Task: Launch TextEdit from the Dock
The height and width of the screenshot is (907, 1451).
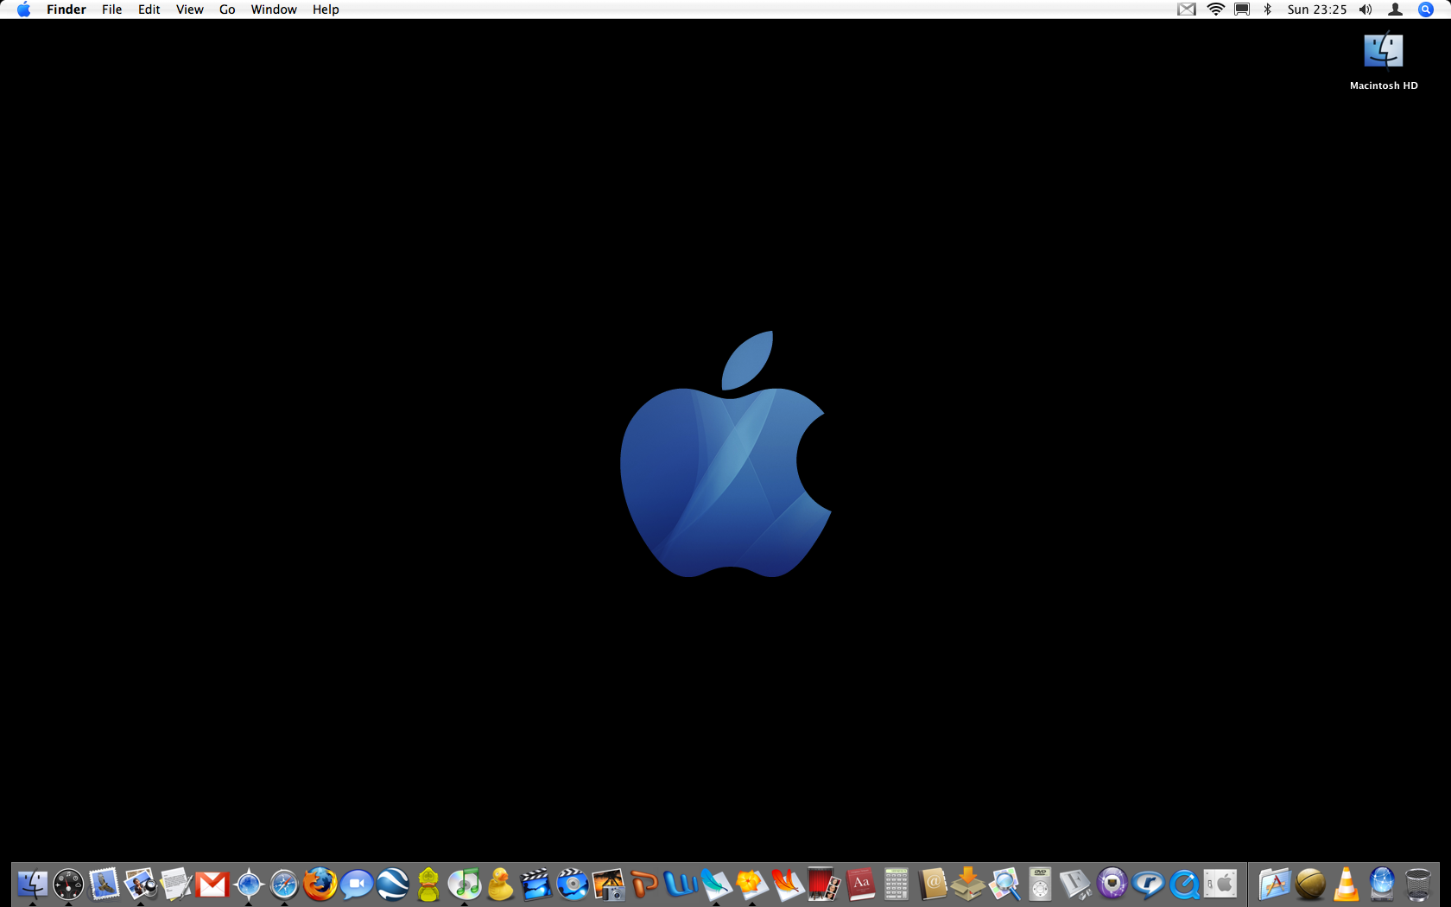Action: [x=176, y=884]
